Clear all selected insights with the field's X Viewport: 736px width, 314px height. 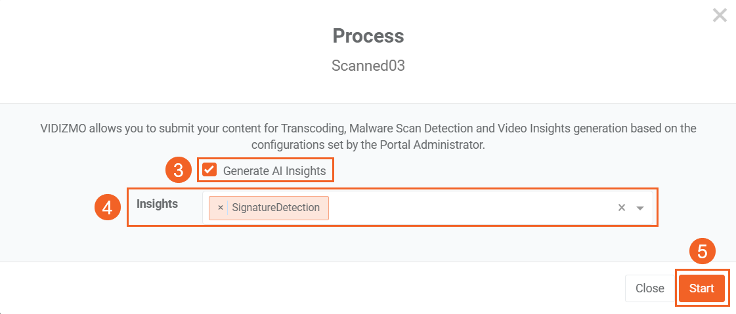click(x=621, y=208)
